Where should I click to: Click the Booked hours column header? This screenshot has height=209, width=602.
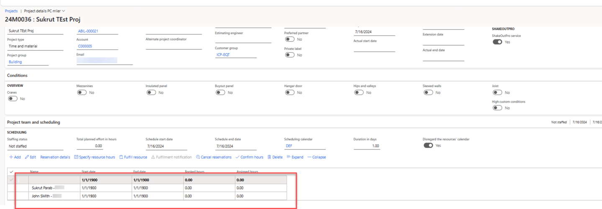(x=195, y=172)
